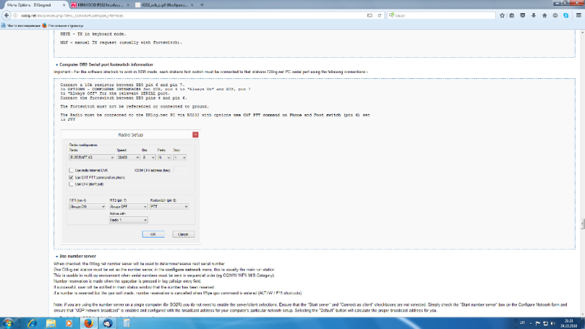The height and width of the screenshot is (329, 585).
Task: Go back with the browser back arrow
Action: click(7, 15)
